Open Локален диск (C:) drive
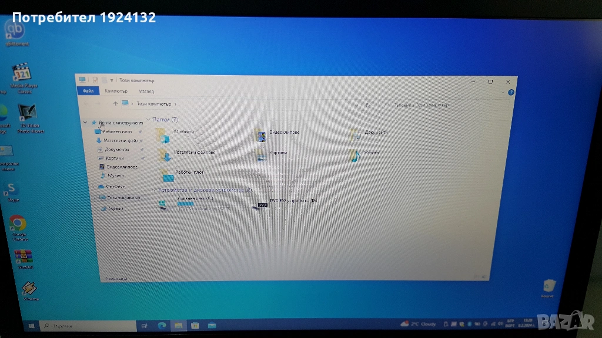Viewport: 602px width, 338px height. tap(194, 204)
